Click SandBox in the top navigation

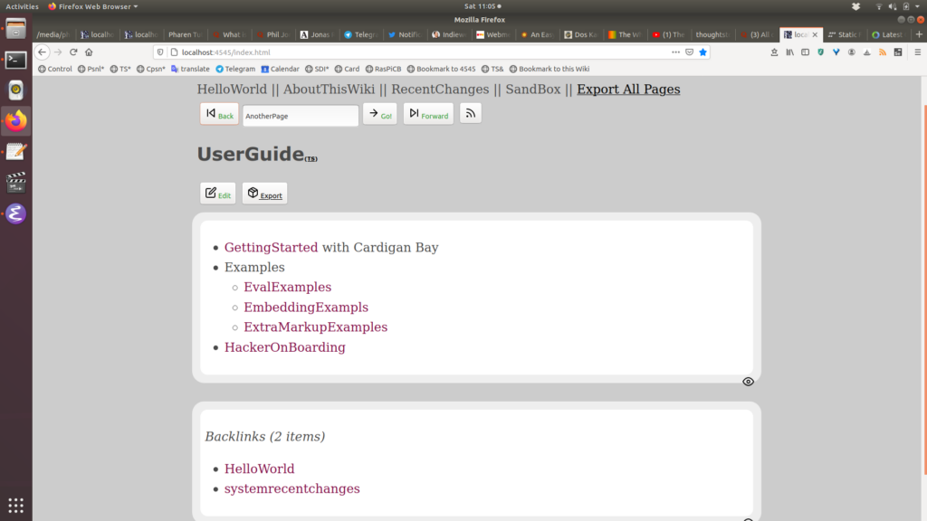[x=532, y=90]
